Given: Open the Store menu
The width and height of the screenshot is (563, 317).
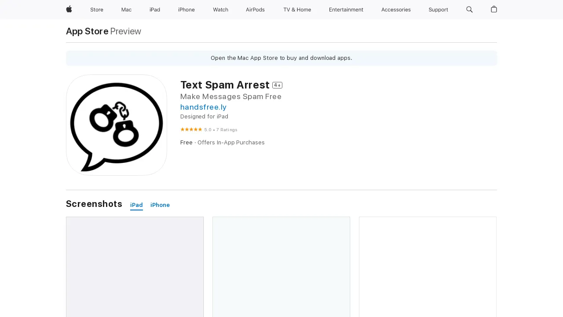Looking at the screenshot, I should click(x=97, y=10).
